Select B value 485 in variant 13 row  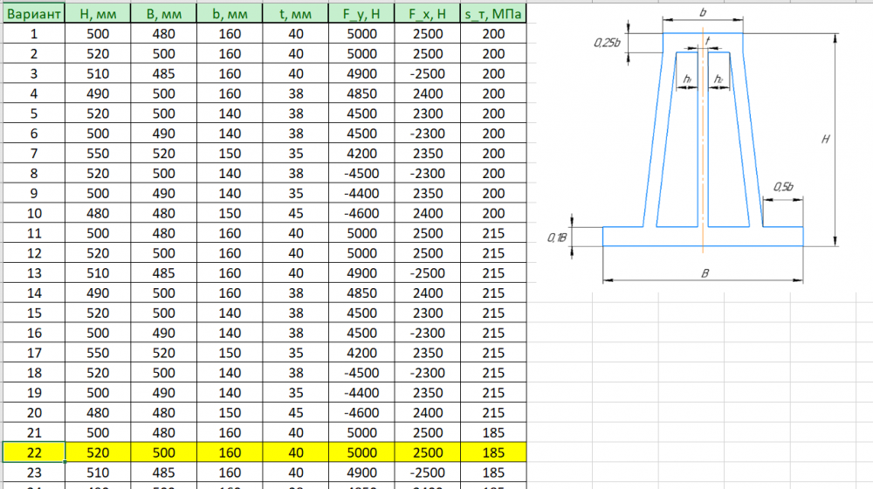[164, 273]
